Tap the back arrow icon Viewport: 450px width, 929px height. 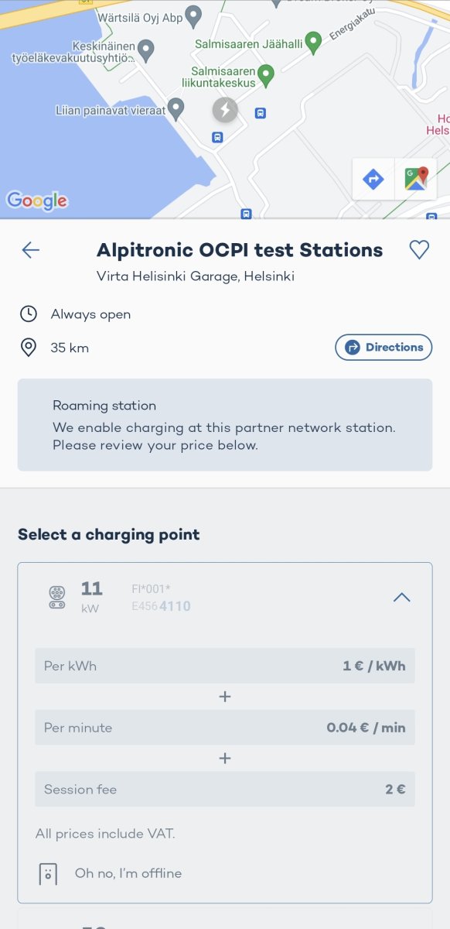click(x=31, y=249)
